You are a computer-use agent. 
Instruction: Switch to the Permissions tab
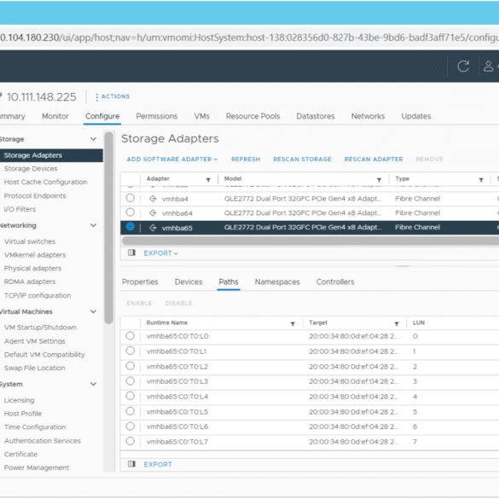click(x=157, y=116)
